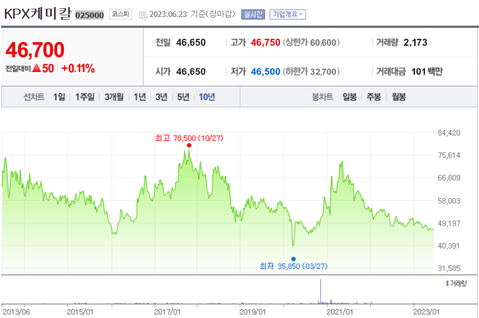479x318 pixels.
Task: Select the 3개월 line chart tab
Action: point(114,97)
